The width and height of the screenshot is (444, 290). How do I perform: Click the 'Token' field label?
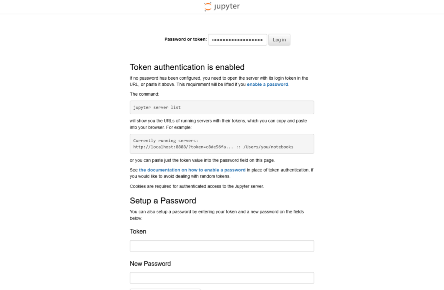138,232
